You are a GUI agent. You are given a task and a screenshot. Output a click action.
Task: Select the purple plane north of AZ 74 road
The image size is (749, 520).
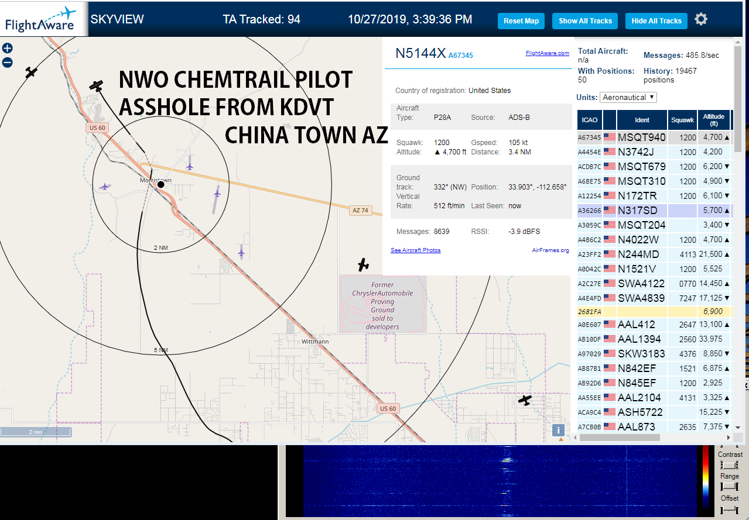(190, 167)
